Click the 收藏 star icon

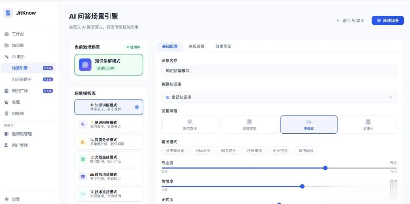(6, 102)
